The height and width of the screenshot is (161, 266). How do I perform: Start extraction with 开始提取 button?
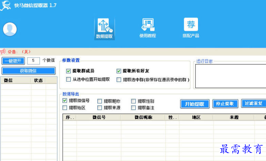195,104
